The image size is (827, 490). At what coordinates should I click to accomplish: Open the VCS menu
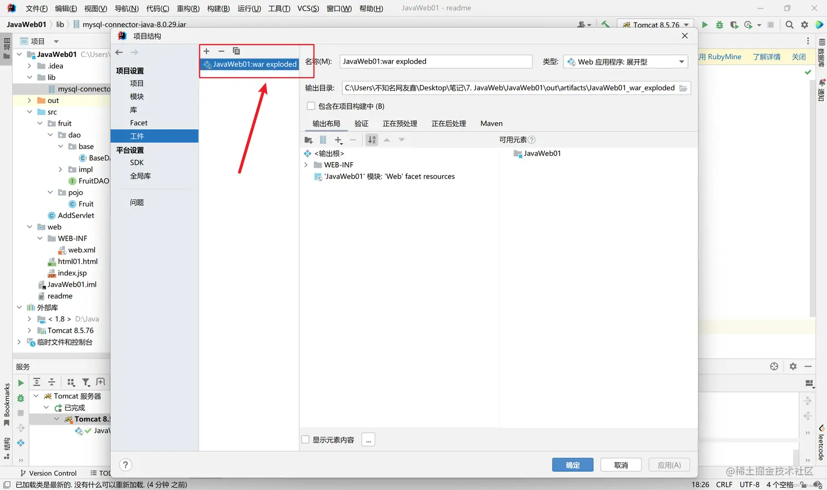308,8
